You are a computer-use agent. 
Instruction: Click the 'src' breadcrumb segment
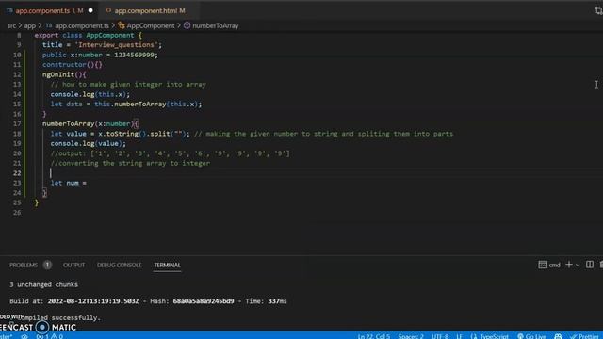click(11, 25)
